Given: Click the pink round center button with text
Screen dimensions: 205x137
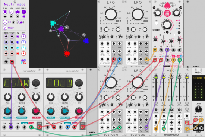Looking at the screenshot, I should click(167, 13).
